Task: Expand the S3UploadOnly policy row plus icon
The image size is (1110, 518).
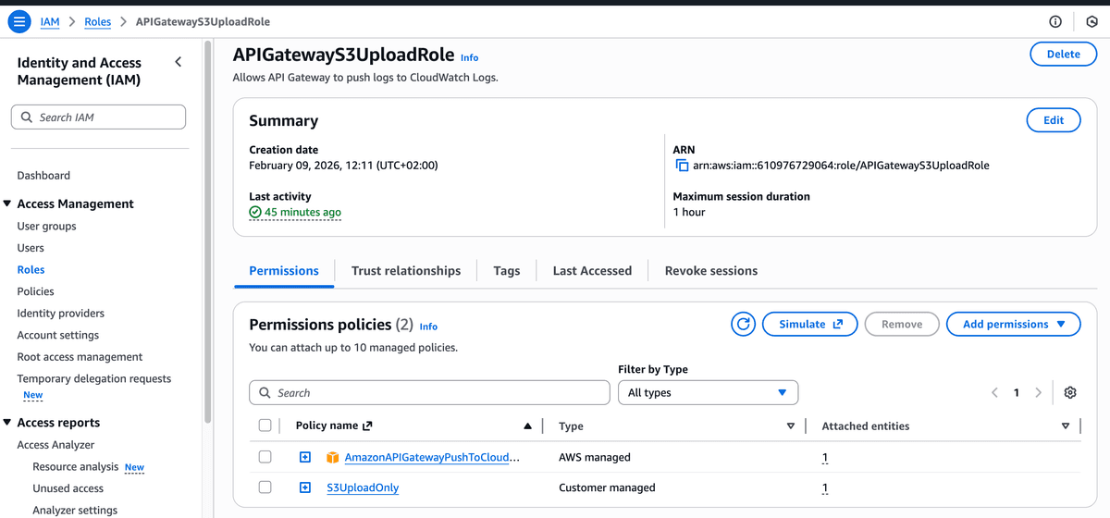Action: tap(305, 487)
